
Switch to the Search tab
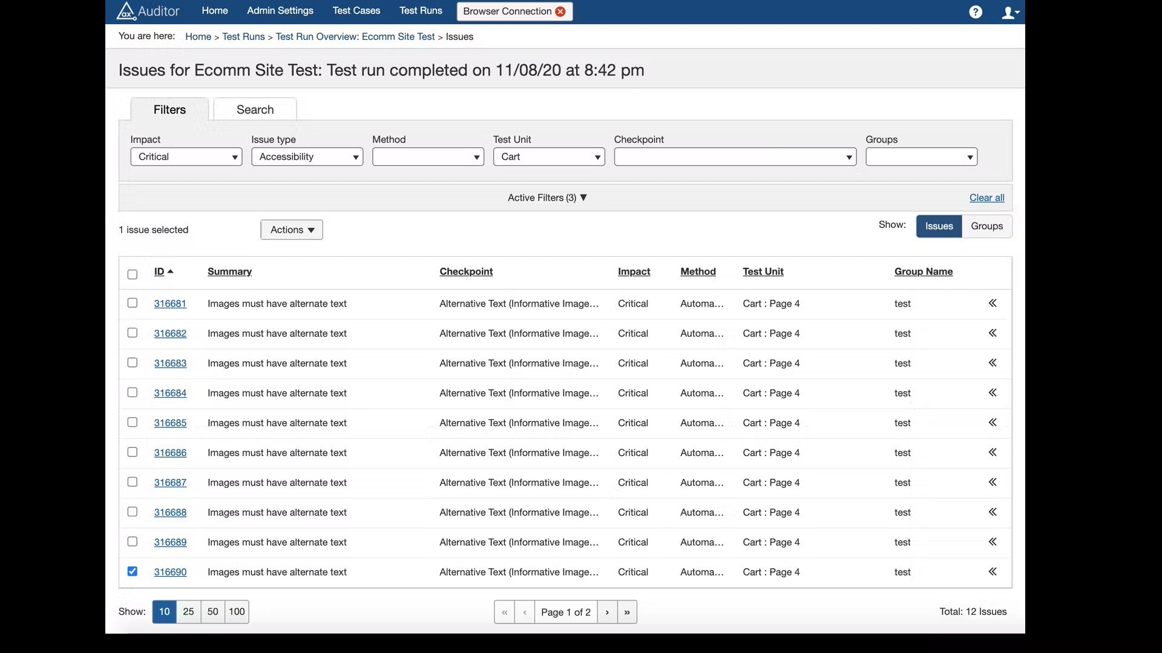(x=255, y=109)
